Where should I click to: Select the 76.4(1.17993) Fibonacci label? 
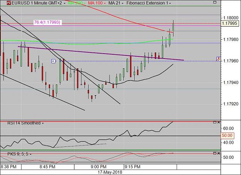[47, 22]
